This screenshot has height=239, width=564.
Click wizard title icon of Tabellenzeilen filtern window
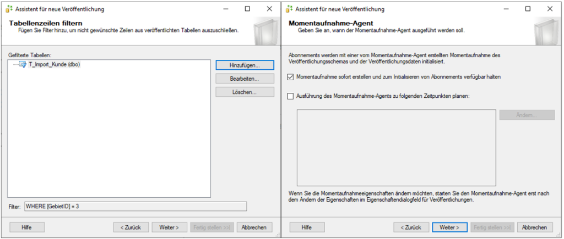(9, 9)
